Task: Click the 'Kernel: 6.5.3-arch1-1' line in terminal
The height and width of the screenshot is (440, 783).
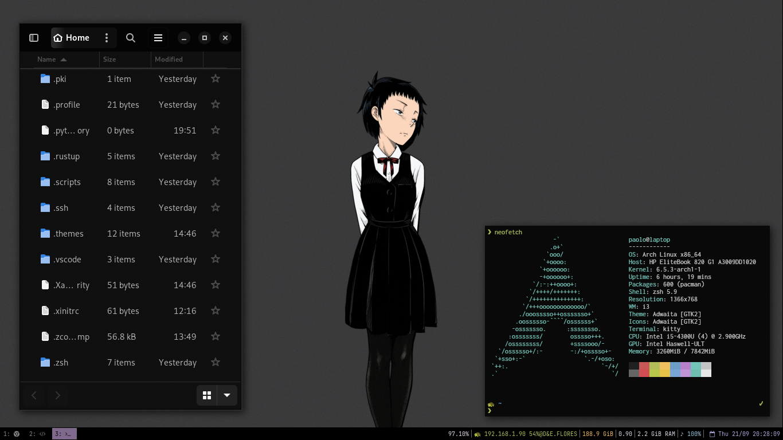Action: tap(665, 270)
